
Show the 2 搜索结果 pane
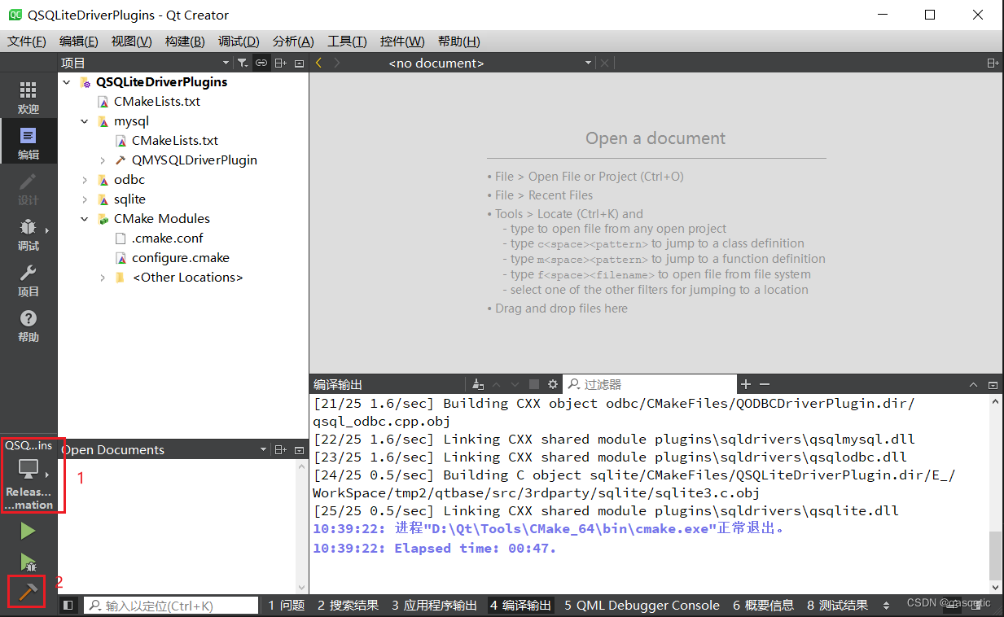(x=348, y=606)
